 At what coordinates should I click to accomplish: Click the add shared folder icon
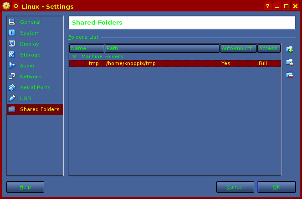(x=290, y=50)
